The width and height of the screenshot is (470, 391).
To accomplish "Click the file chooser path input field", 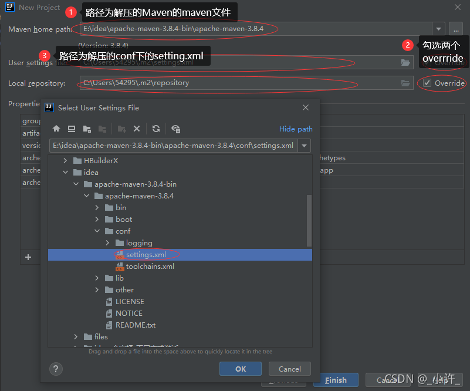I will coord(174,146).
